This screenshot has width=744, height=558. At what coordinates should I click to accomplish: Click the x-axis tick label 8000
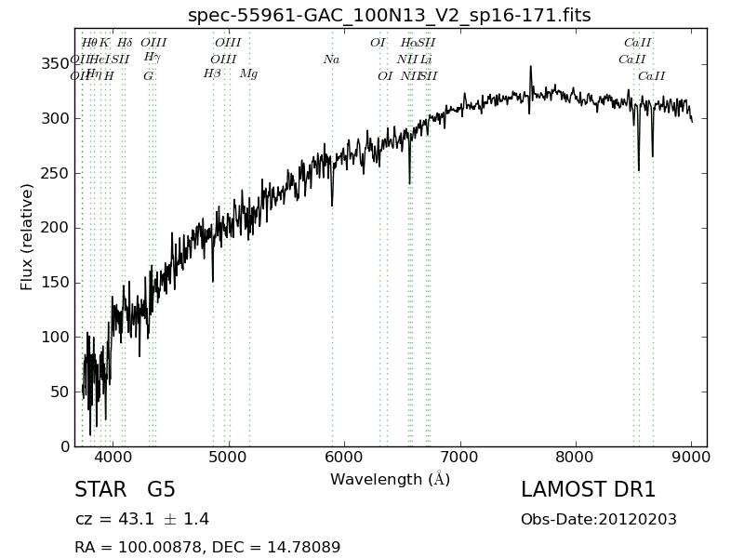(x=576, y=458)
